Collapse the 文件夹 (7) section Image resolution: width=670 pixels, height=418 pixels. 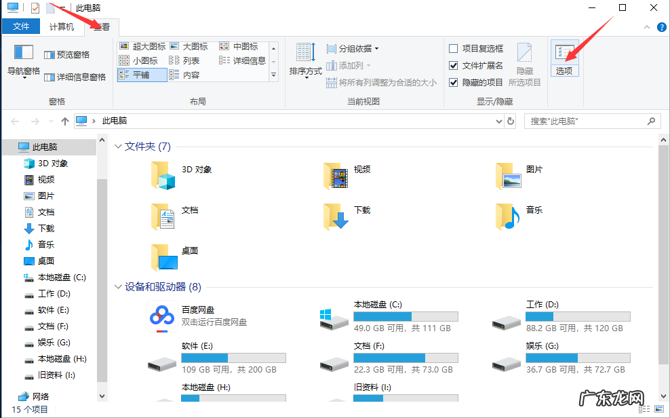click(x=119, y=147)
